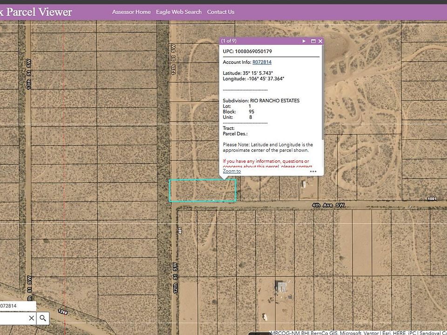This screenshot has width=447, height=335.
Task: Click the 4th Ave SW road label
Action: (328, 205)
